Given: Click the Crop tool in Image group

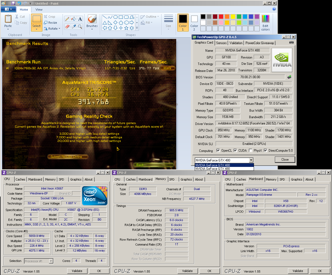Looking at the screenshot, I should point(49,17).
